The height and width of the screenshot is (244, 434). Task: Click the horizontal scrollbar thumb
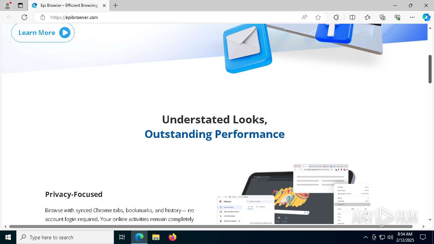211,226
